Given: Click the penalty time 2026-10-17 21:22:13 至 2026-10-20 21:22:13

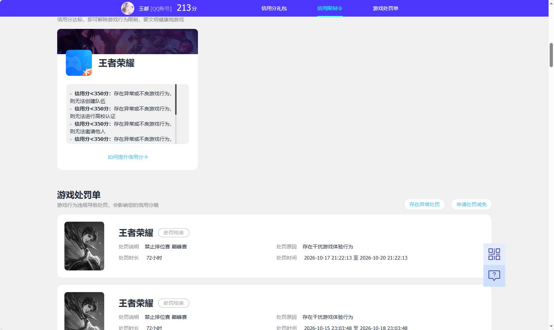Looking at the screenshot, I should pos(356,258).
